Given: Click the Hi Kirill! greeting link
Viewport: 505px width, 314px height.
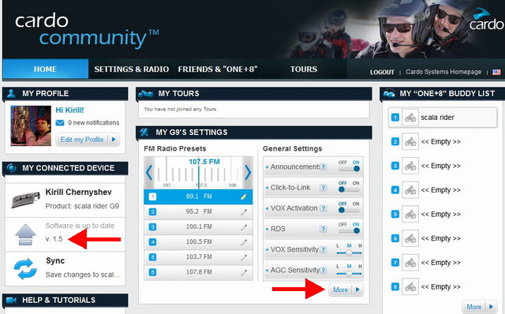Looking at the screenshot, I should coord(69,110).
